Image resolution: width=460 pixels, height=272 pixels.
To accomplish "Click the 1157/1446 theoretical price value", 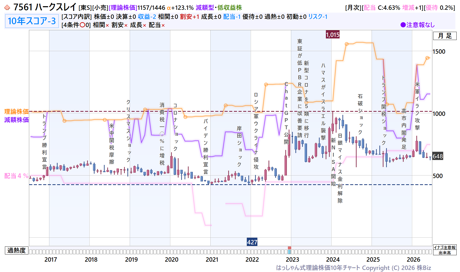I will 151,8.
